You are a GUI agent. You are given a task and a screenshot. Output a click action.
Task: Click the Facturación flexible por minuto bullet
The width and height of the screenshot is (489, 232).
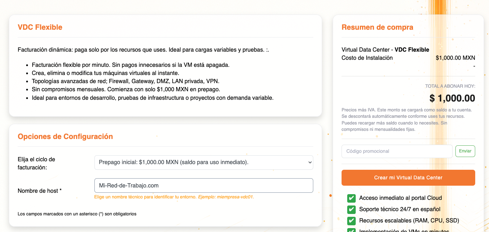130,65
